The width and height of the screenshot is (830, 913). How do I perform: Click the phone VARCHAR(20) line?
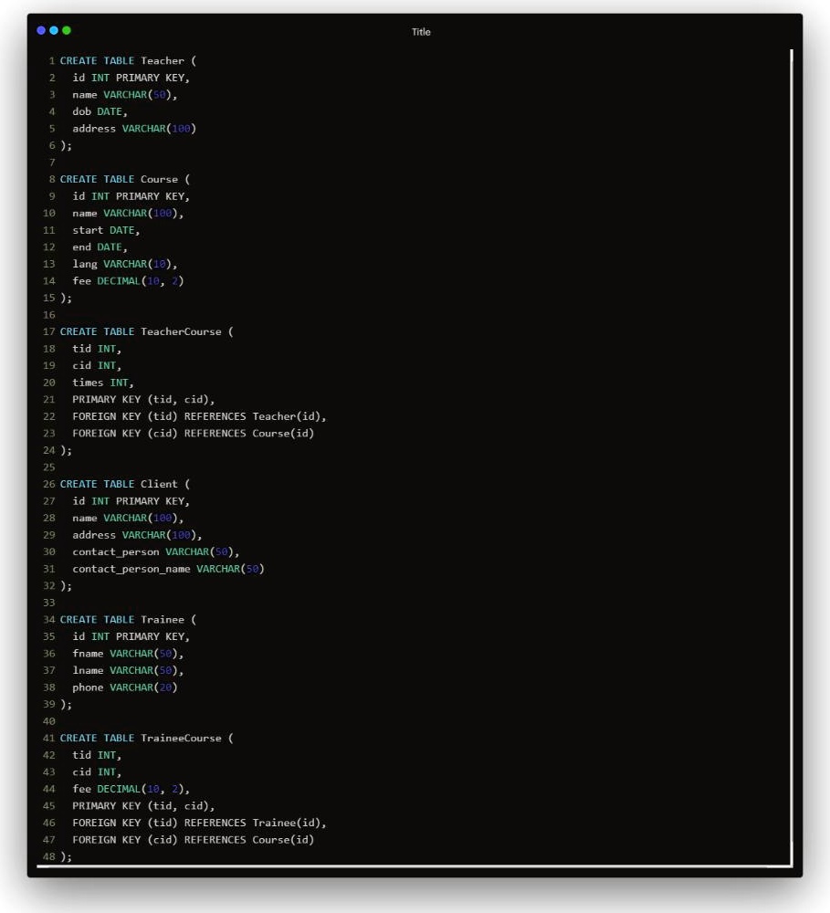point(125,687)
